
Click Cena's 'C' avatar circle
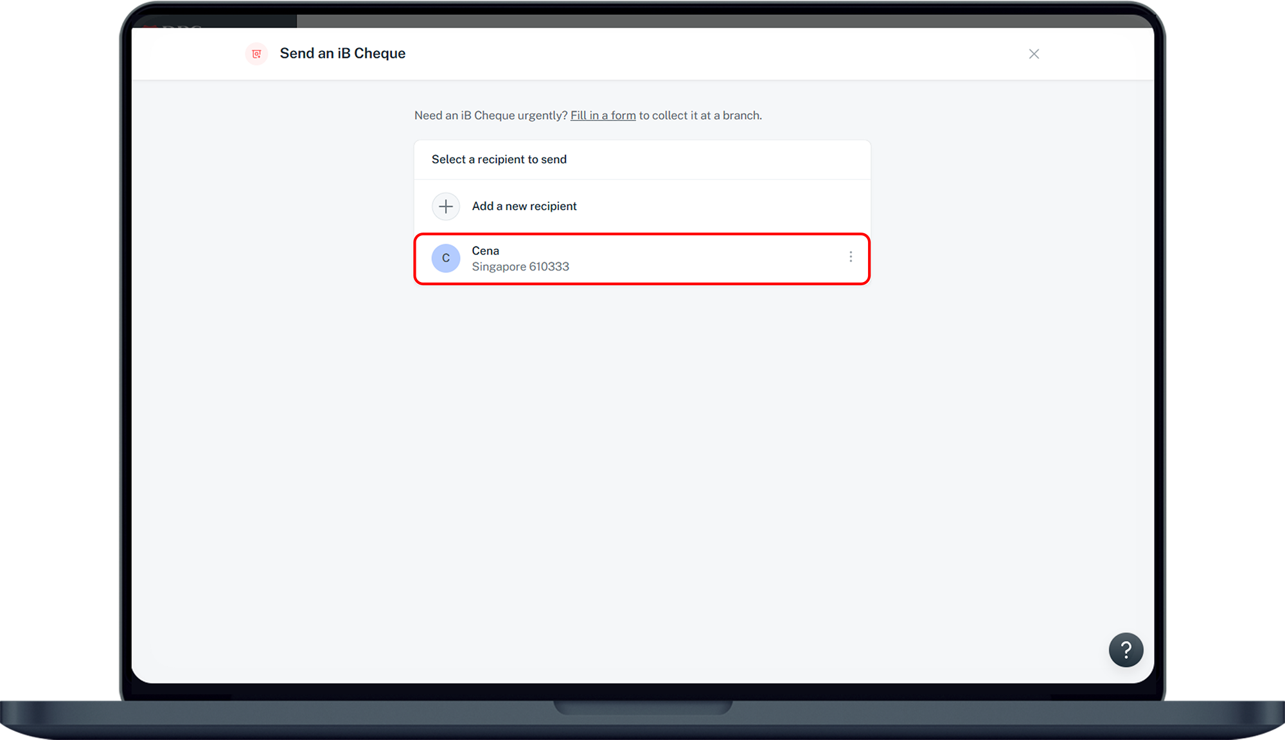tap(446, 258)
